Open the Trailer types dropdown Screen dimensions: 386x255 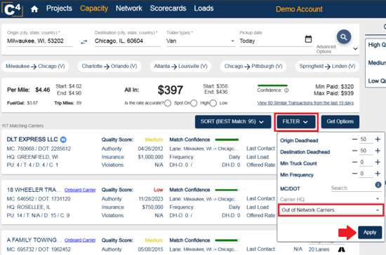click(x=201, y=41)
